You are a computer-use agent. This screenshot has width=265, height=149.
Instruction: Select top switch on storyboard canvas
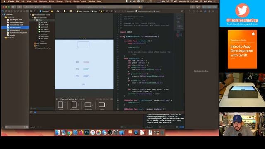[77, 62]
